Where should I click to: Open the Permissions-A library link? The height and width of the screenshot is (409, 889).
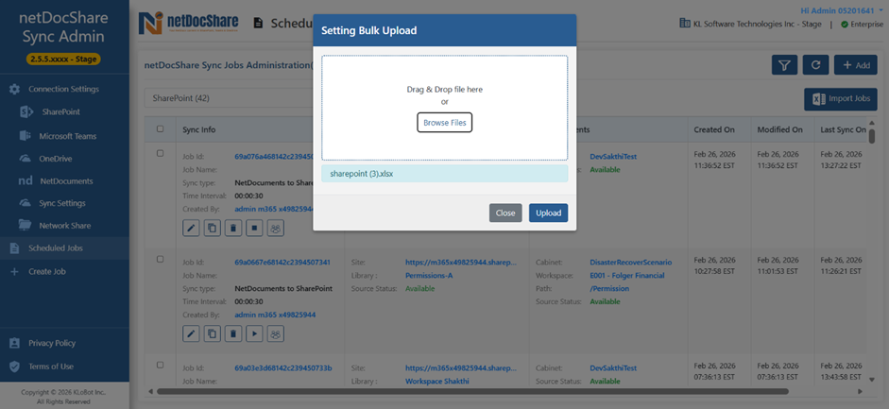click(429, 275)
